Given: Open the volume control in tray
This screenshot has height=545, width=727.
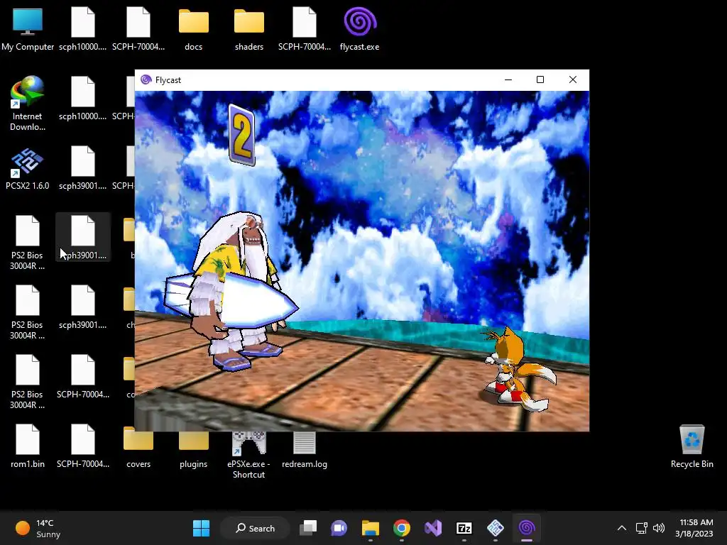Looking at the screenshot, I should point(659,528).
